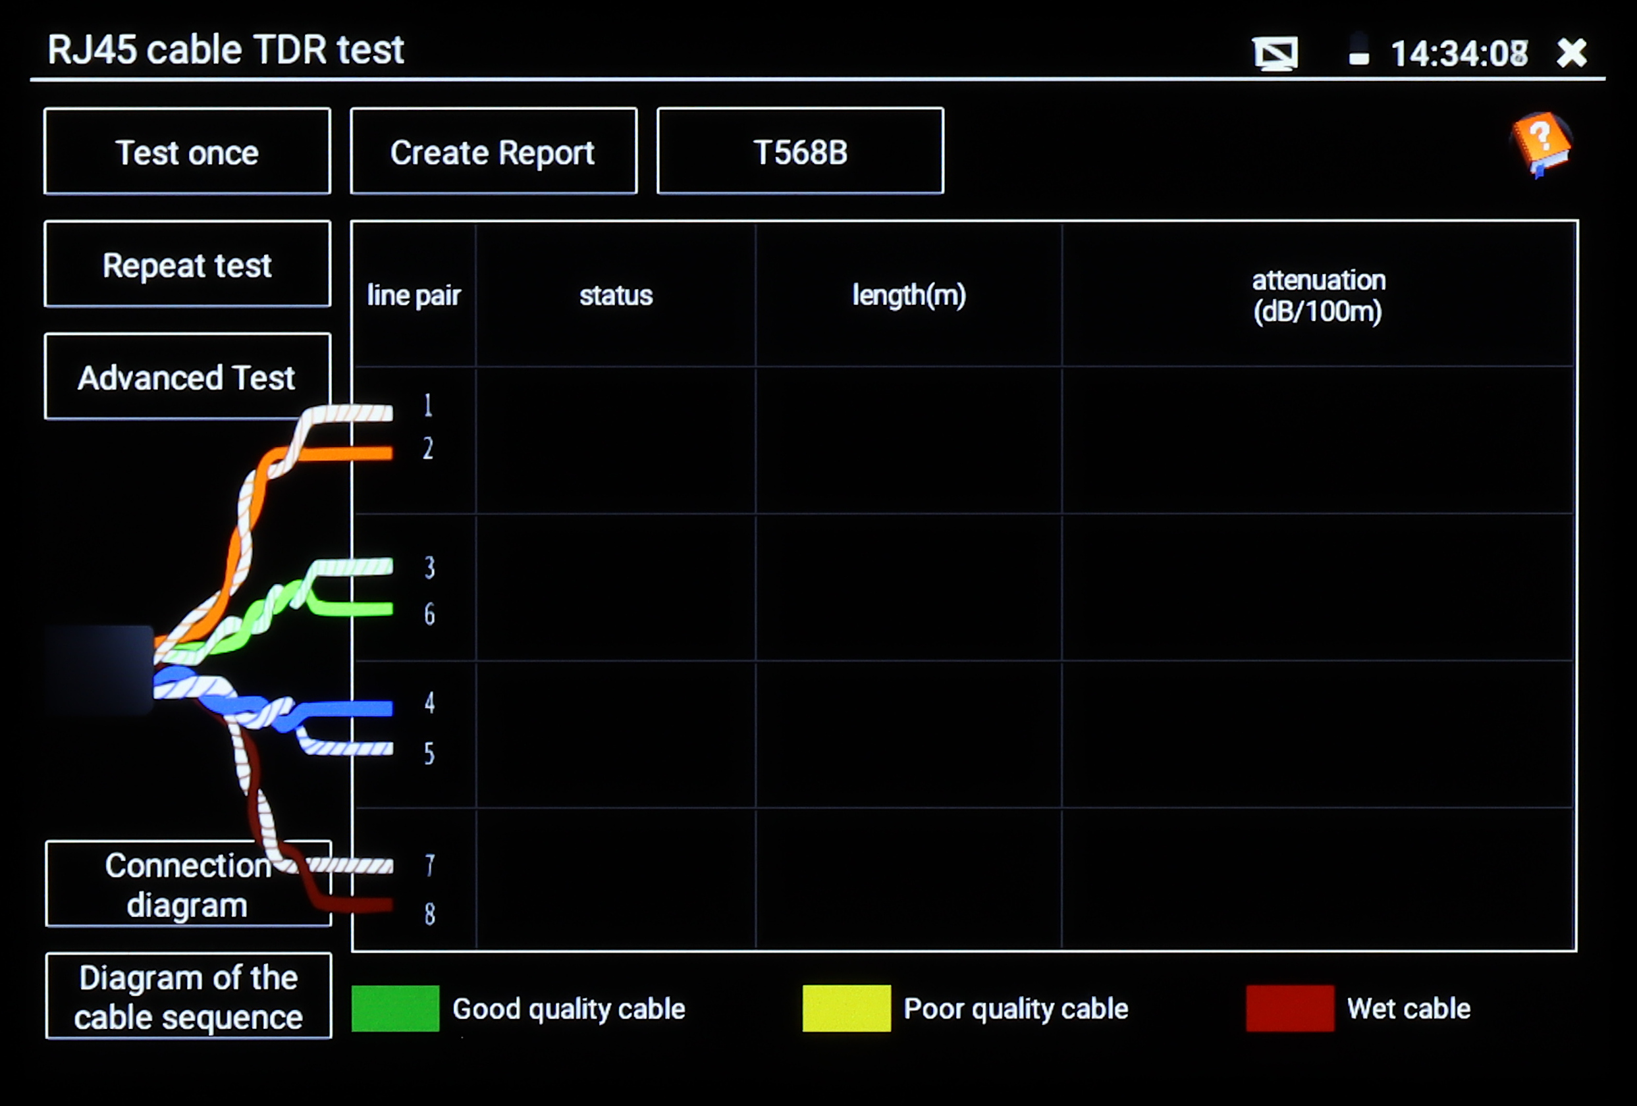Image resolution: width=1637 pixels, height=1106 pixels.
Task: Click the yellow Poor quality cable swatch
Action: pyautogui.click(x=846, y=1008)
